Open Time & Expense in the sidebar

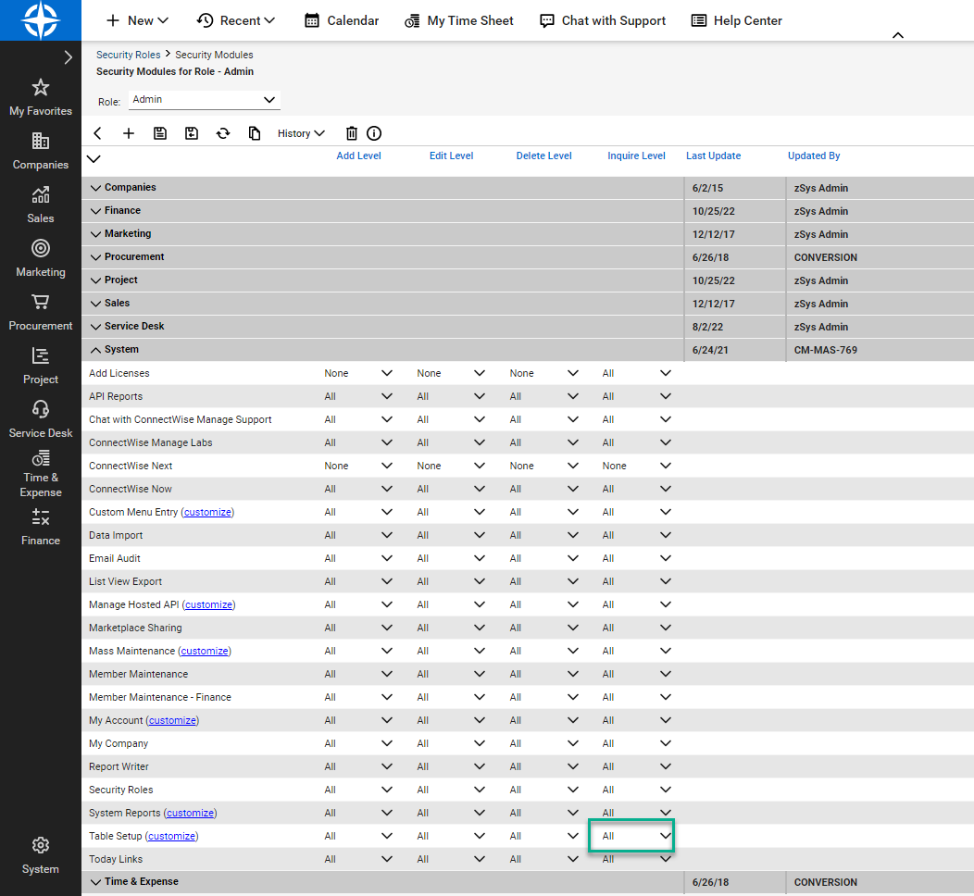tap(41, 475)
